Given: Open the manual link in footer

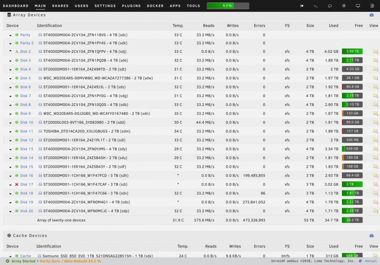Looking at the screenshot, I should (371, 261).
